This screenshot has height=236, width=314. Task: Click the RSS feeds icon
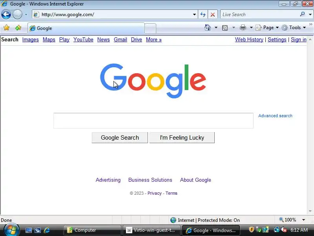click(225, 28)
